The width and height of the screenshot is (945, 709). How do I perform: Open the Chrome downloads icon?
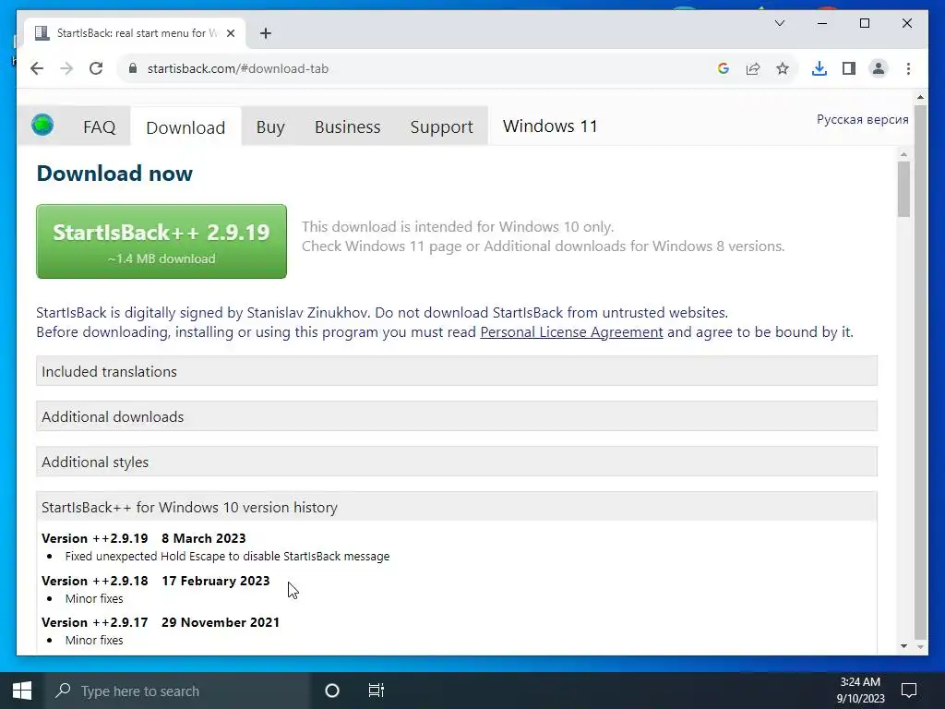tap(819, 68)
